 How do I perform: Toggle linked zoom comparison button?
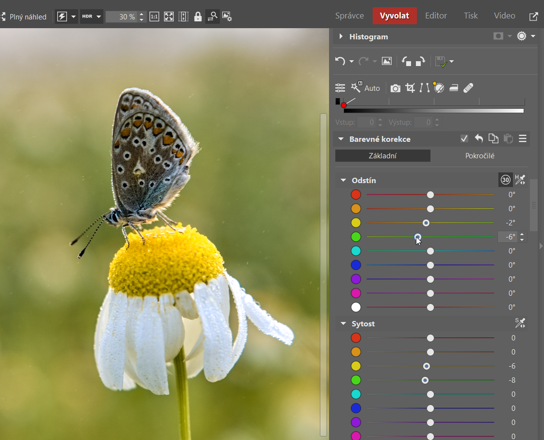pos(213,17)
